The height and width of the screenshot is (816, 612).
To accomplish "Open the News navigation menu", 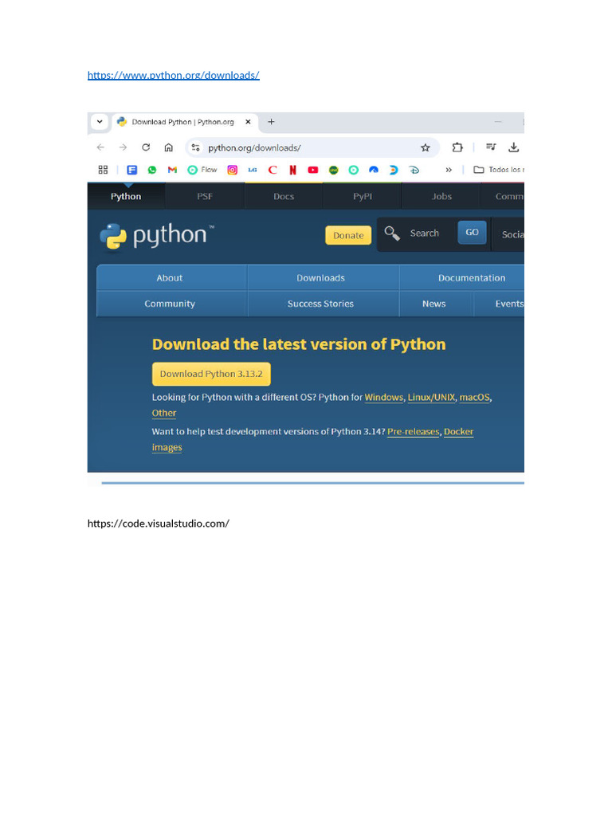I will (x=434, y=304).
